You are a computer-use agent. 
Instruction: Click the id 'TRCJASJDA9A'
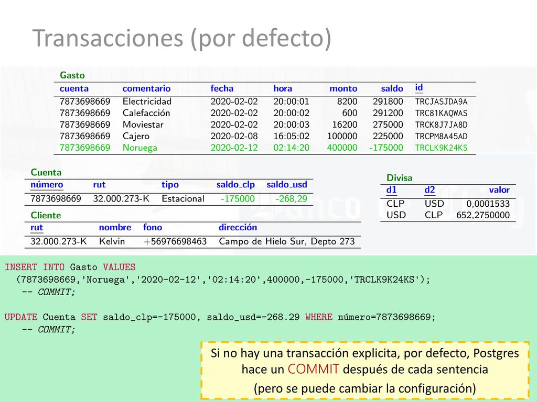[441, 102]
